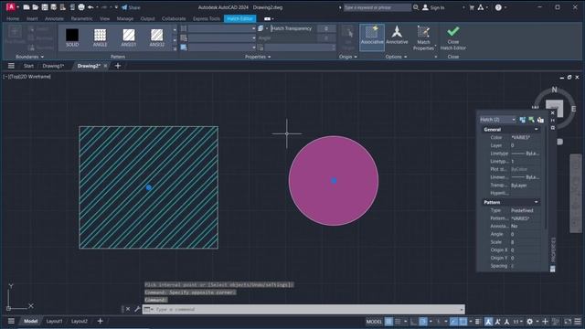Select the Hatch Editor ribbon tab

[x=239, y=18]
